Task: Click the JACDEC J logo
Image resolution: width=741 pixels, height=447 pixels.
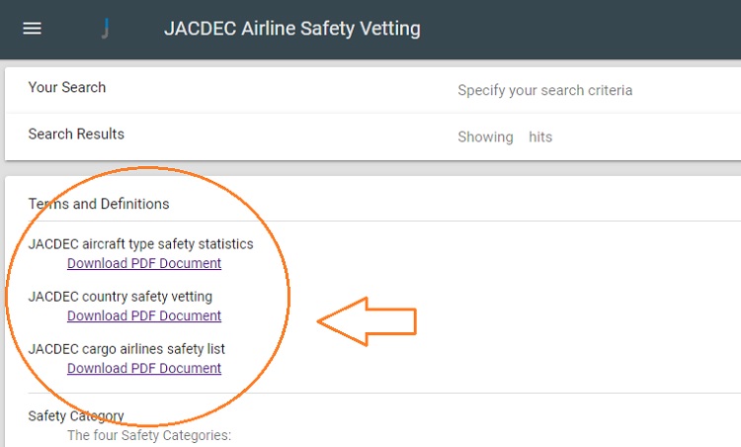Action: coord(106,29)
